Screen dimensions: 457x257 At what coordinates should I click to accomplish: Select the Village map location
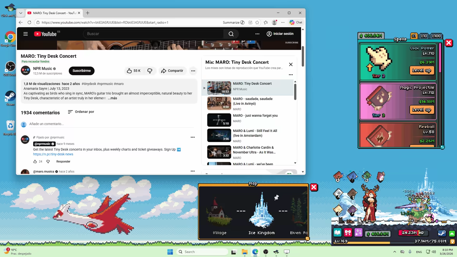tap(219, 216)
